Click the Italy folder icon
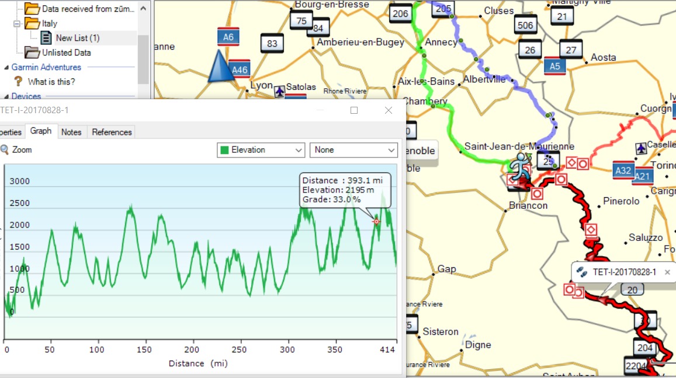This screenshot has height=378, width=676. 32,23
